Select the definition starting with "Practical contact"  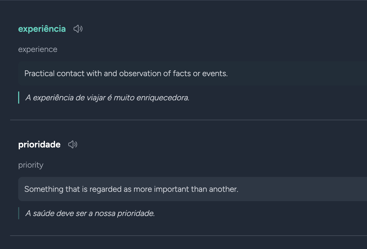[126, 73]
